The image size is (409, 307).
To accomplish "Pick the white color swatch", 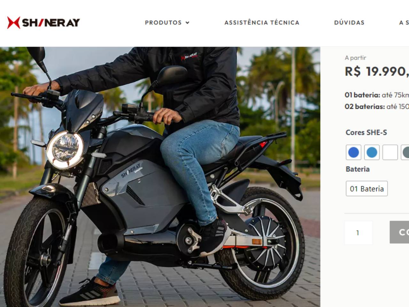I will (x=390, y=152).
